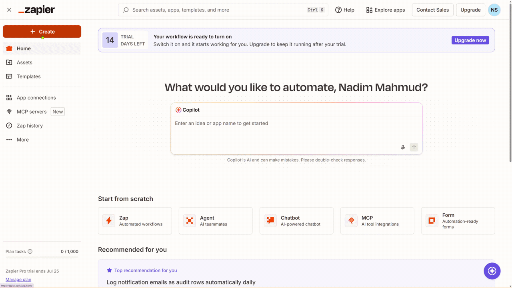Click the MCP card icon
This screenshot has height=288, width=512.
pyautogui.click(x=351, y=221)
